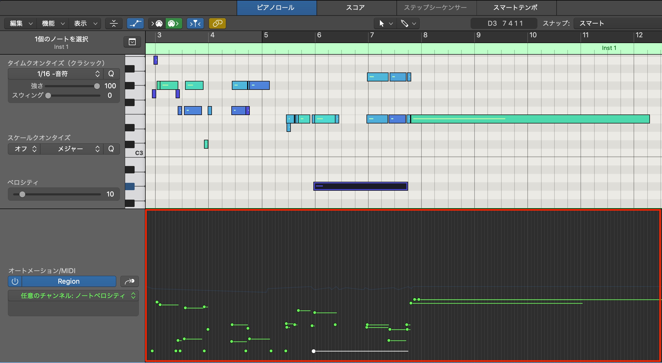662x363 pixels.
Task: Click the highlighted blue piano key
Action: [x=130, y=186]
